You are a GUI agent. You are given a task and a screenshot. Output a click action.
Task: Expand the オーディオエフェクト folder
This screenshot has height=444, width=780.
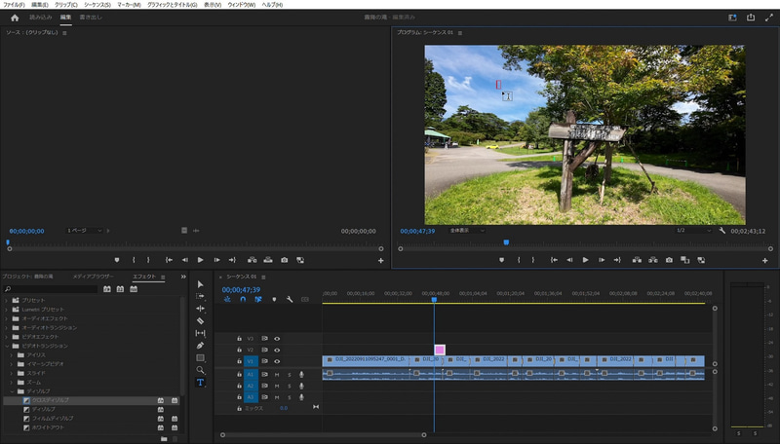point(8,318)
